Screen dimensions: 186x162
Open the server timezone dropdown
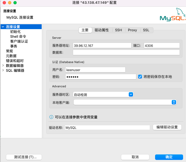point(131,94)
